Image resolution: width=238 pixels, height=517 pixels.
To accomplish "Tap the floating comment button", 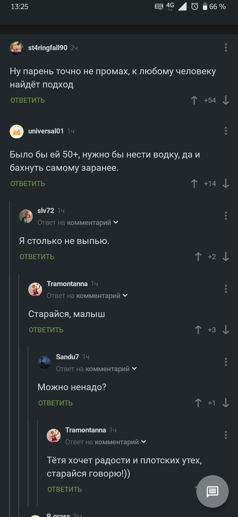I will click(212, 491).
